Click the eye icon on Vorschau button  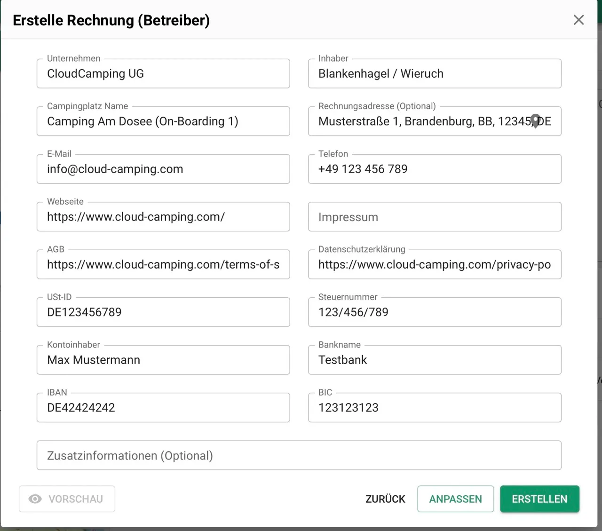(35, 499)
